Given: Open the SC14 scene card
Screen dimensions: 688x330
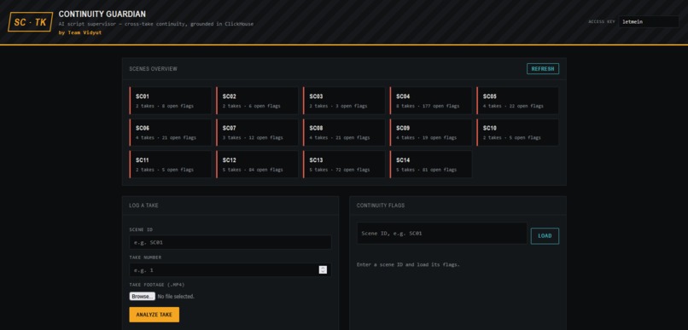Looking at the screenshot, I should pos(431,165).
